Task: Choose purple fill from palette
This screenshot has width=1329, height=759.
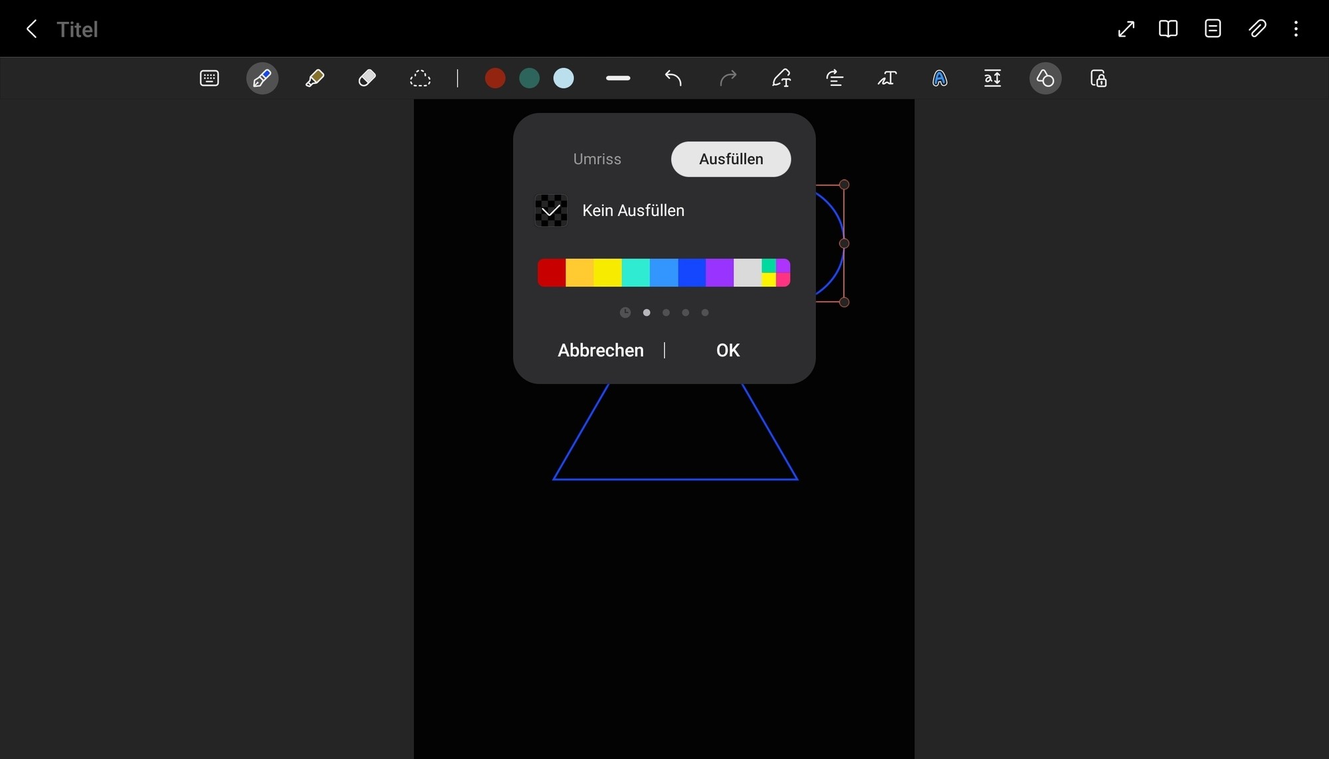Action: [x=720, y=272]
